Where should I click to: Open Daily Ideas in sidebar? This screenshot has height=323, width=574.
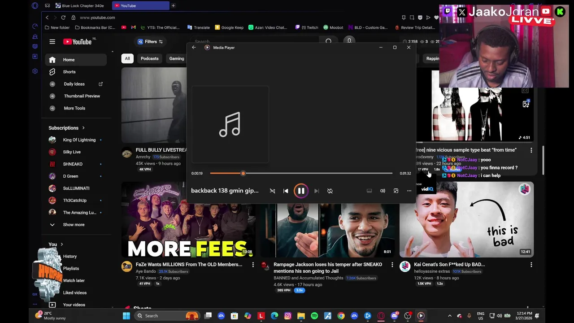point(76,84)
